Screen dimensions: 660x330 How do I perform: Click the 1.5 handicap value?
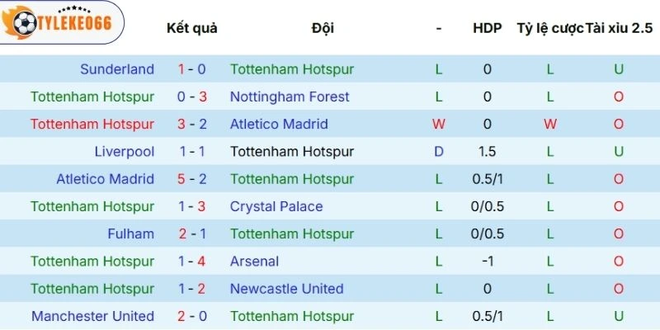[487, 152]
